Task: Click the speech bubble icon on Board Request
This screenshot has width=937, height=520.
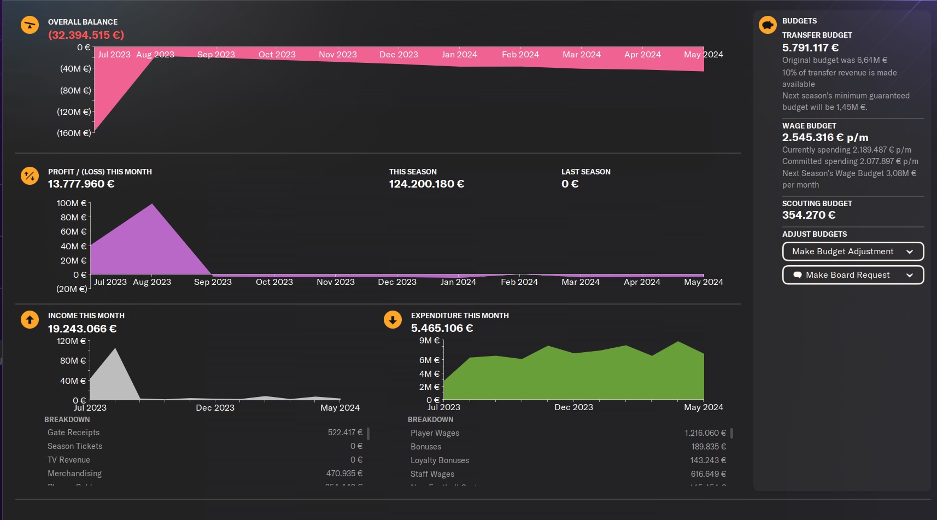Action: point(798,275)
